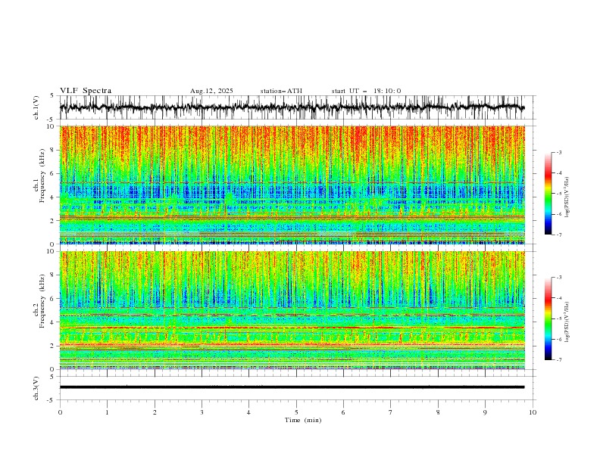This screenshot has height=463, width=600.
Task: Click the 'Time (min)' axis label
Action: pos(303,420)
